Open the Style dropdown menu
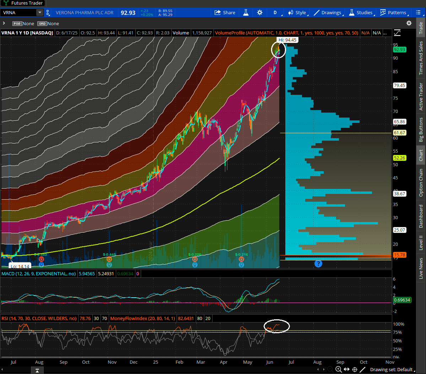The width and height of the screenshot is (426, 374). coord(298,12)
